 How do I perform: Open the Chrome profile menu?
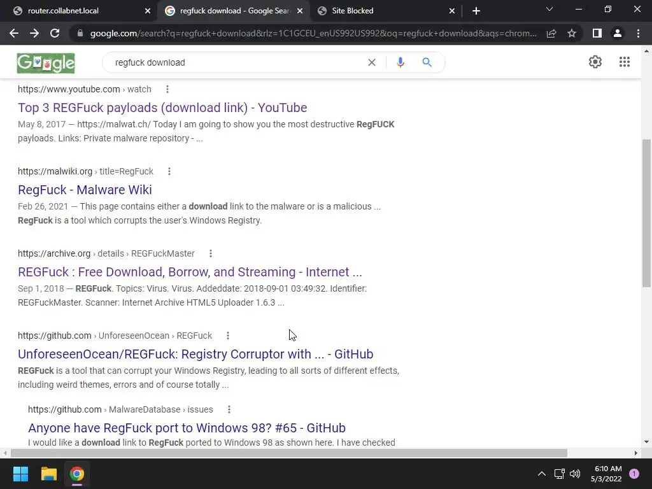pyautogui.click(x=618, y=33)
